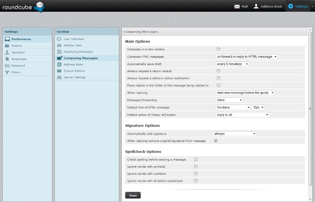Uncheck remove original signature when replying

215,141
